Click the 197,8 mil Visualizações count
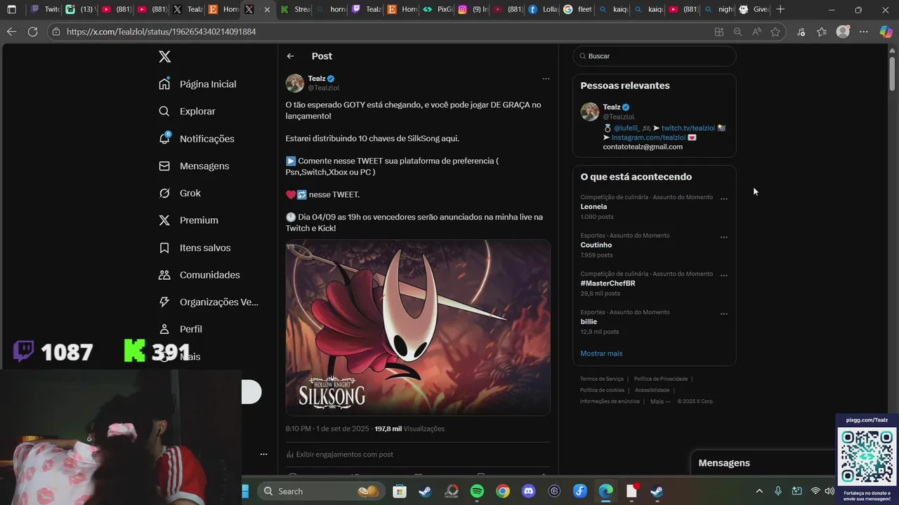Screen dimensions: 899x505 click(409, 429)
